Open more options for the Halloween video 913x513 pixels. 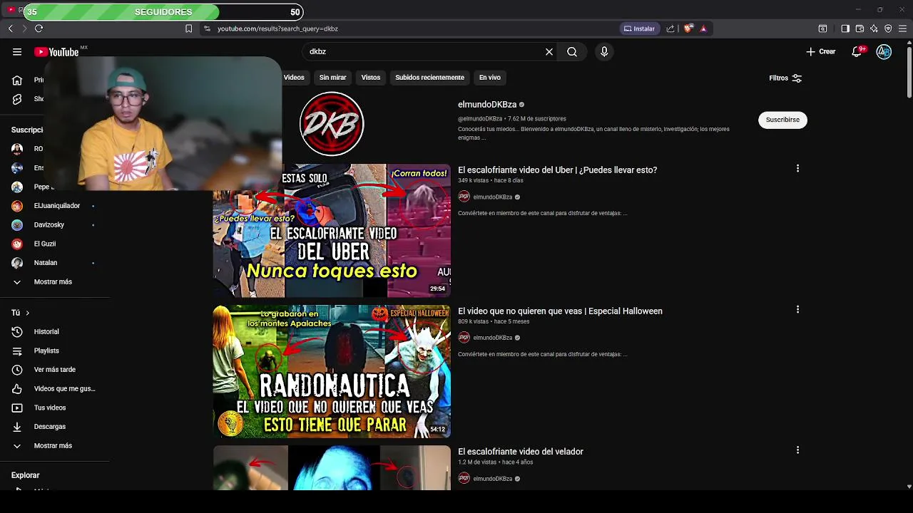click(x=797, y=310)
